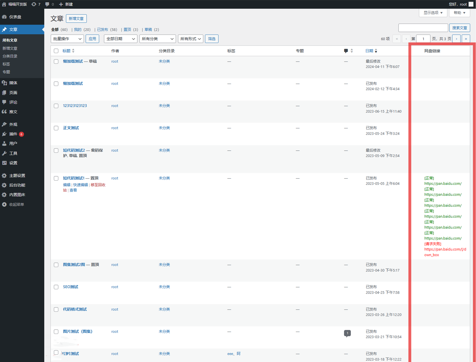Open the Appearance paintbrush icon
The width and height of the screenshot is (476, 362).
5,124
